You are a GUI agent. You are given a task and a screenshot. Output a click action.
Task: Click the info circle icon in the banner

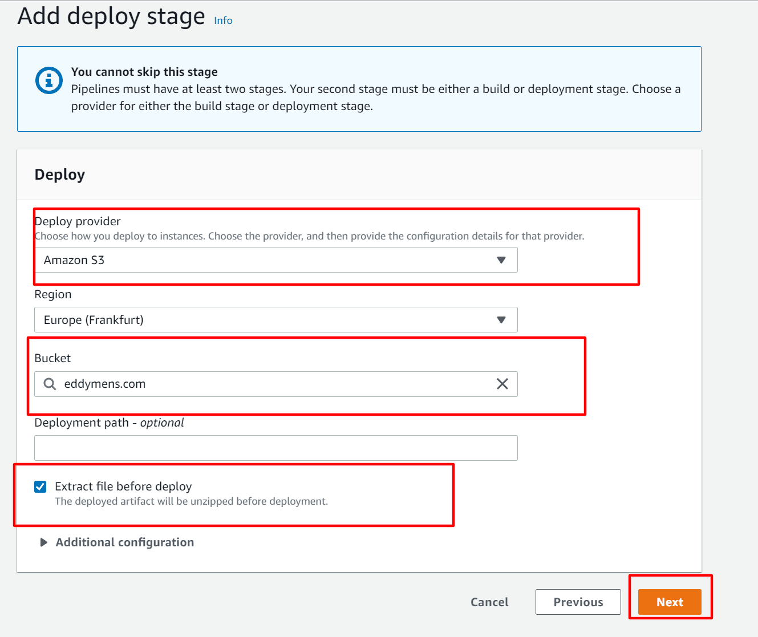pyautogui.click(x=49, y=80)
